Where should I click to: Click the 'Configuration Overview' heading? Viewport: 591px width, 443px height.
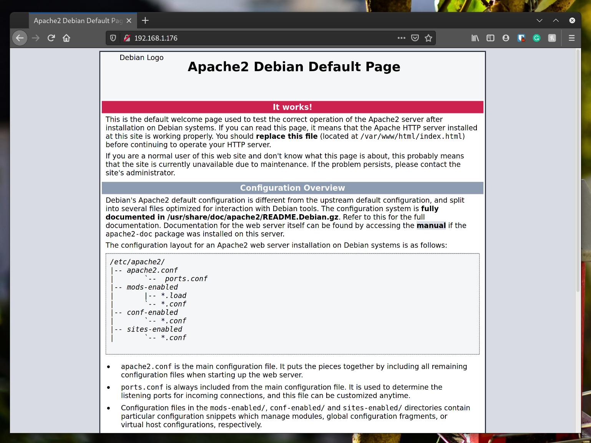click(x=292, y=188)
